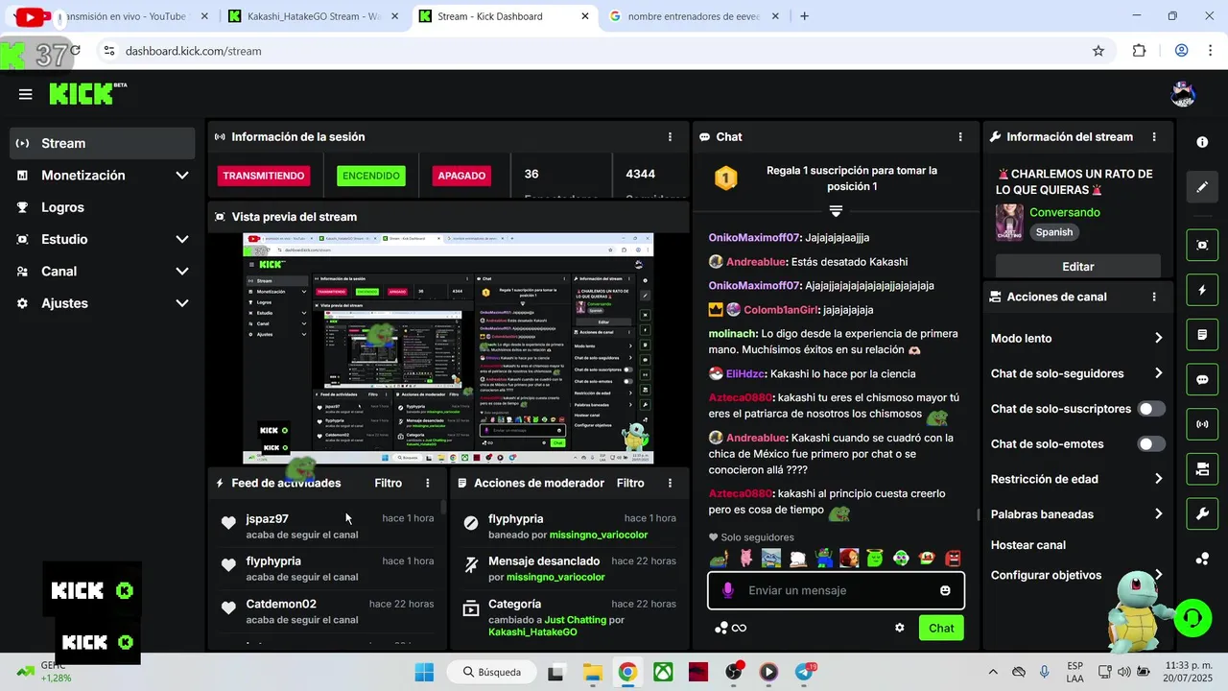The image size is (1228, 691).
Task: Open options menu for Información de la sesión
Action: 670,137
